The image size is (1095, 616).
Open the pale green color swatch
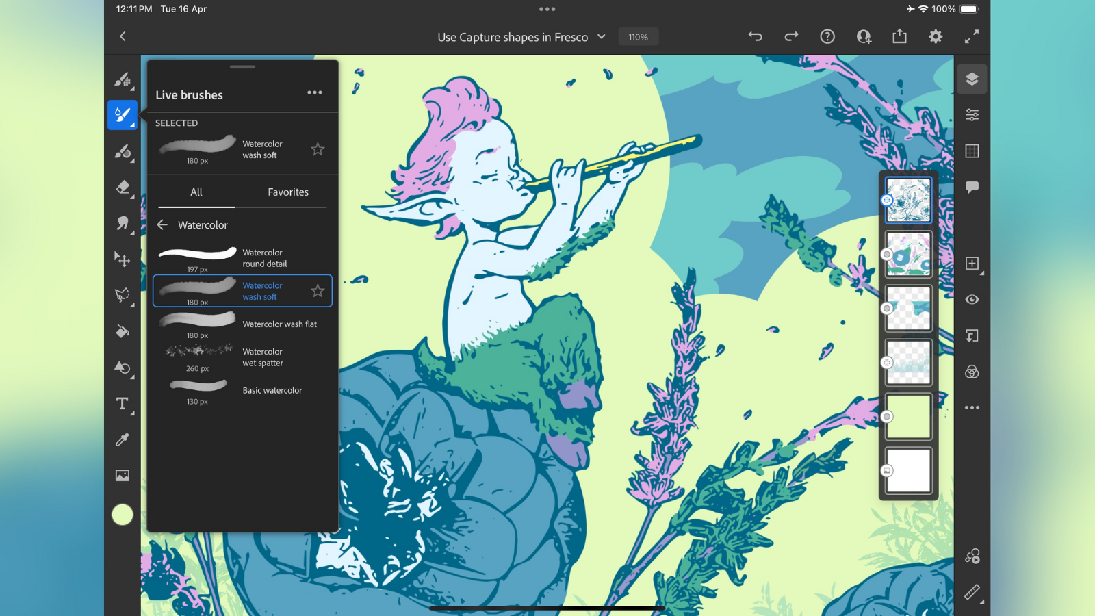(x=123, y=515)
